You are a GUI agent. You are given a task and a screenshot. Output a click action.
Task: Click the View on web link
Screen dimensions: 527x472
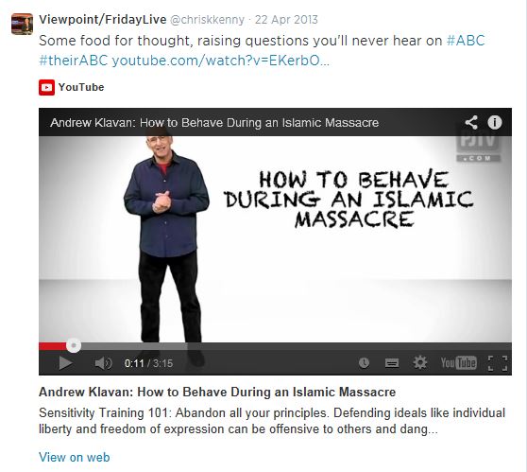click(x=75, y=457)
